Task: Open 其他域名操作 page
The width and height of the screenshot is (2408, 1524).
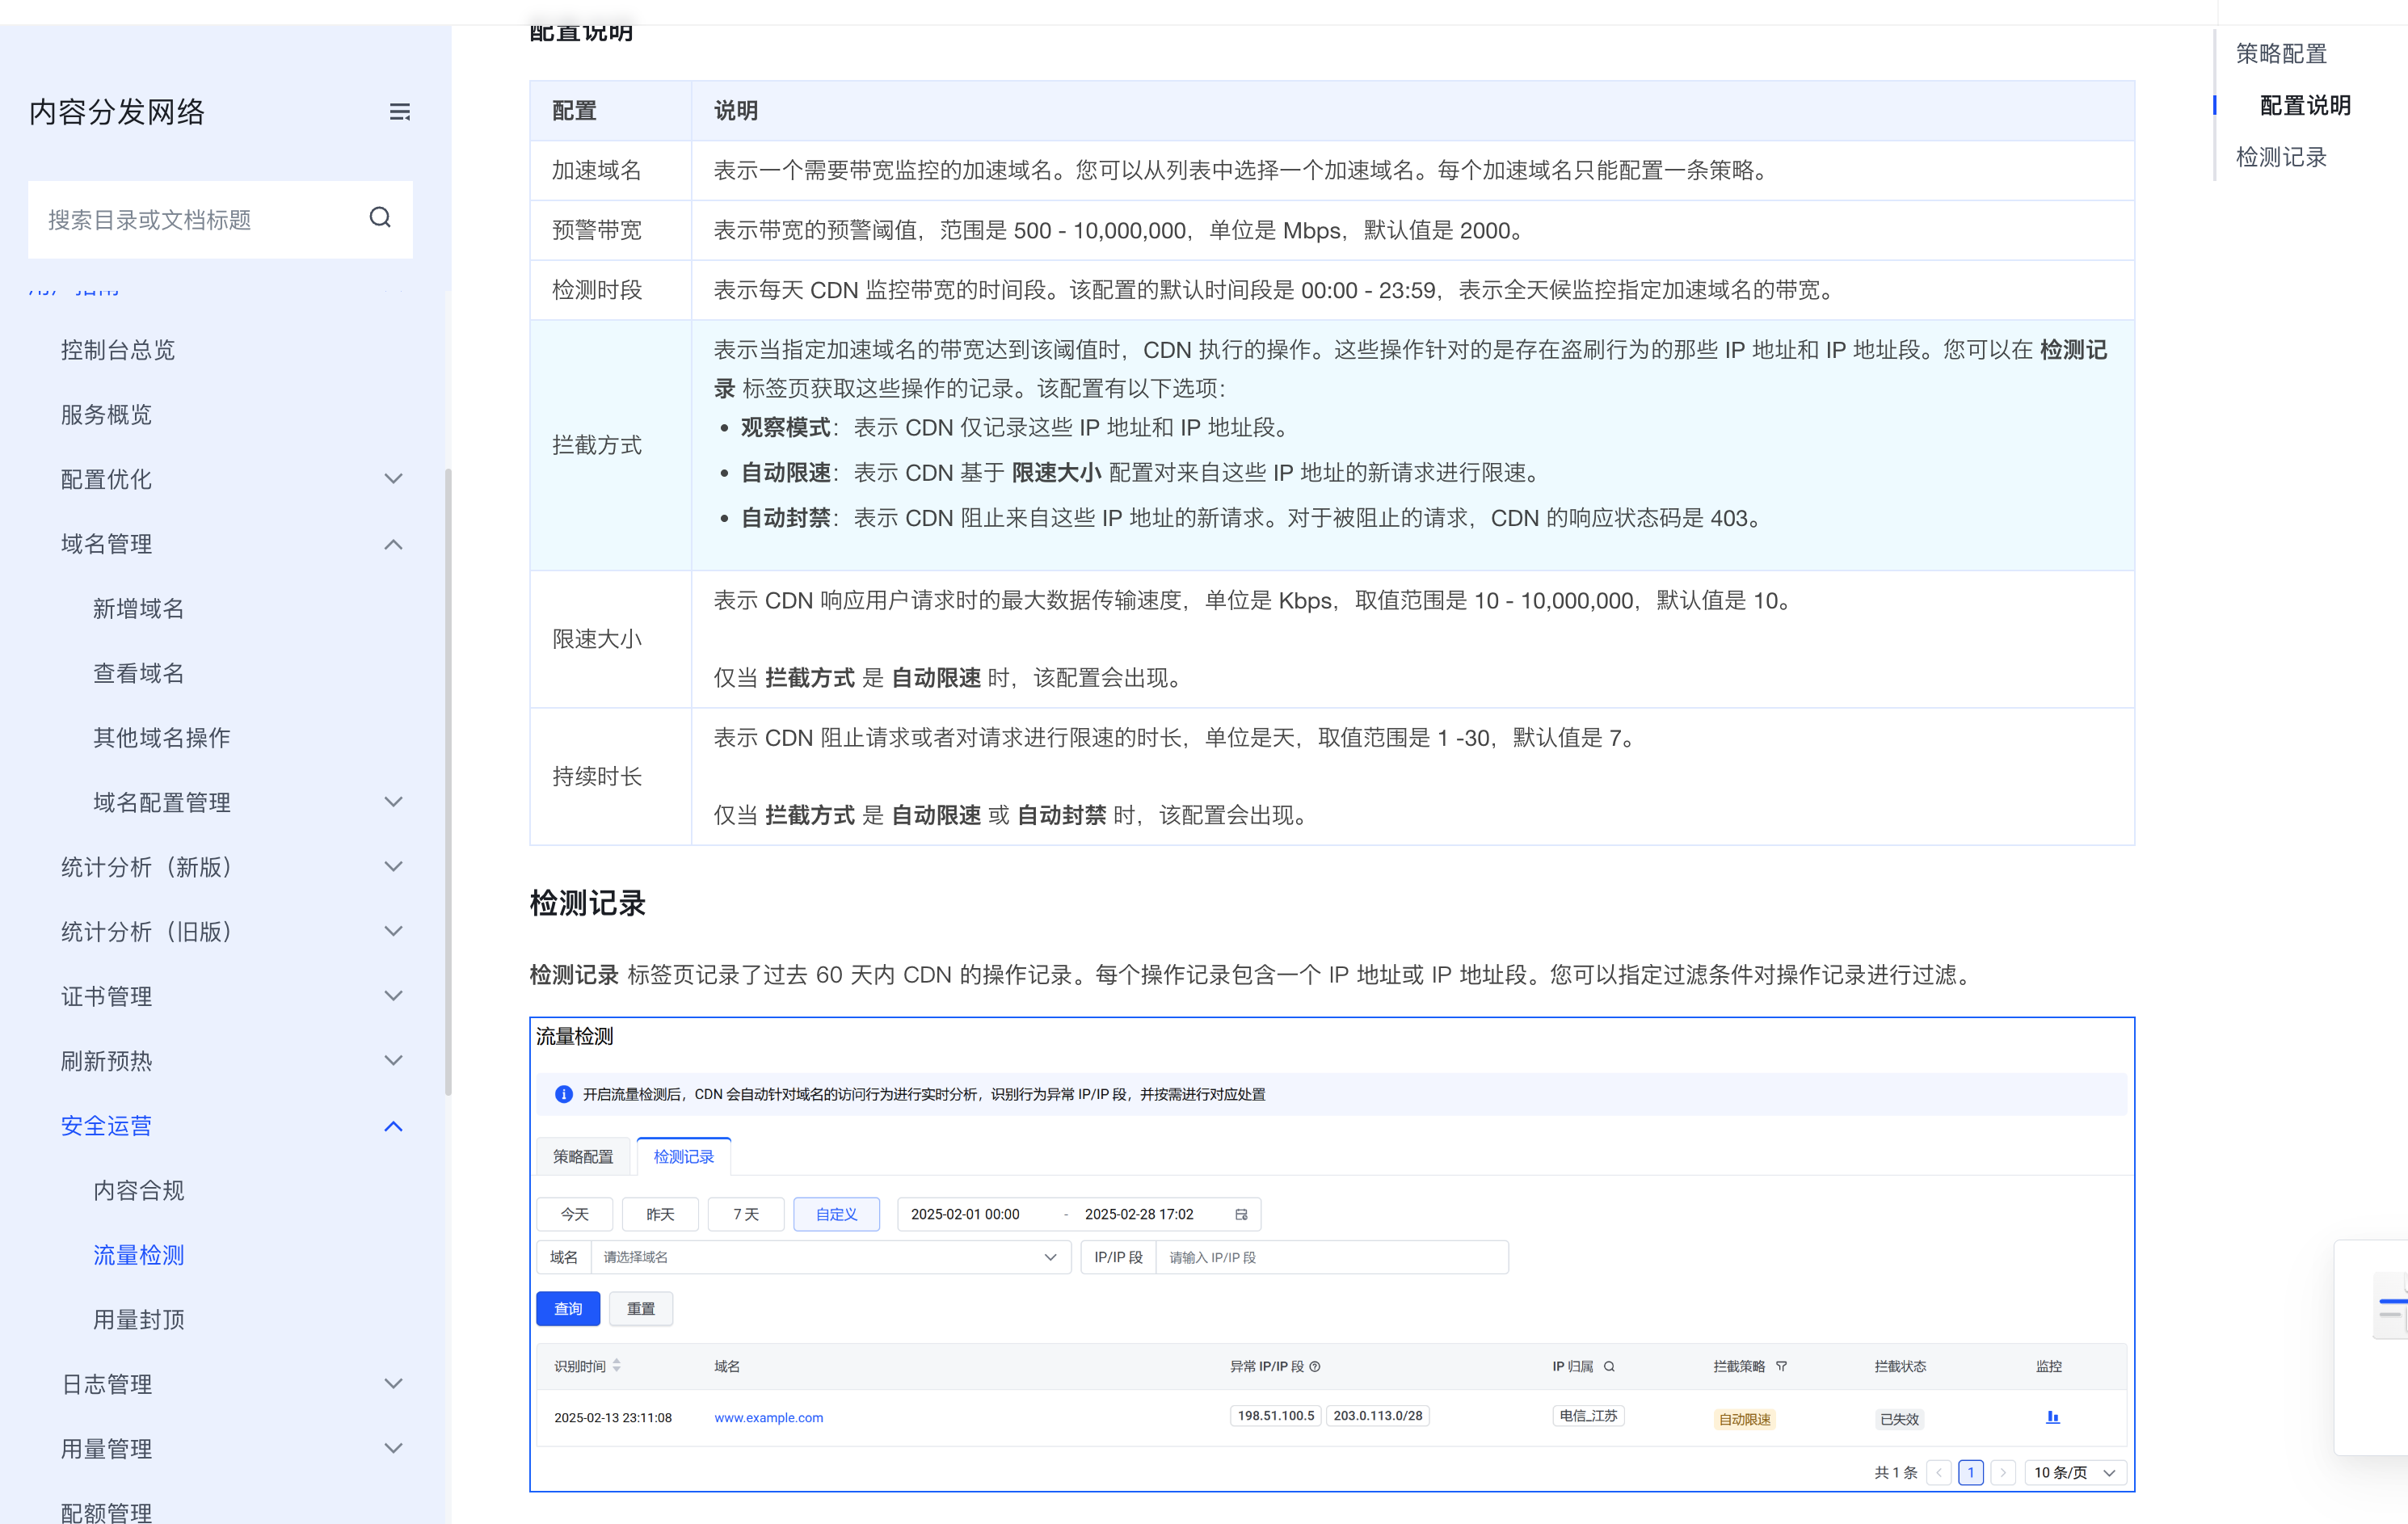Action: (x=161, y=738)
